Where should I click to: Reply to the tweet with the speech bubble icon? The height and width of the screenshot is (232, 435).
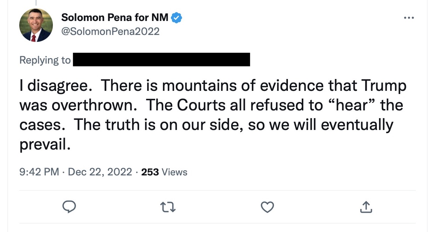click(69, 208)
